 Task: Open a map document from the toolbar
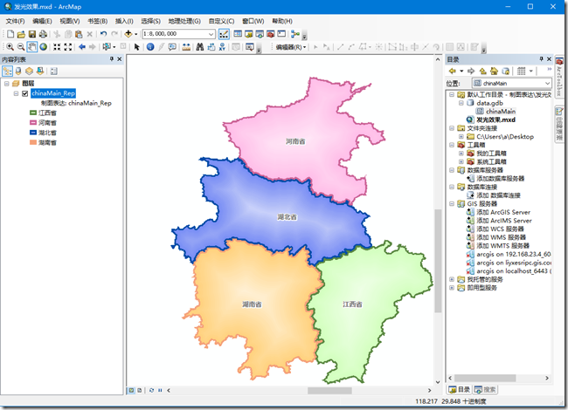pyautogui.click(x=21, y=34)
